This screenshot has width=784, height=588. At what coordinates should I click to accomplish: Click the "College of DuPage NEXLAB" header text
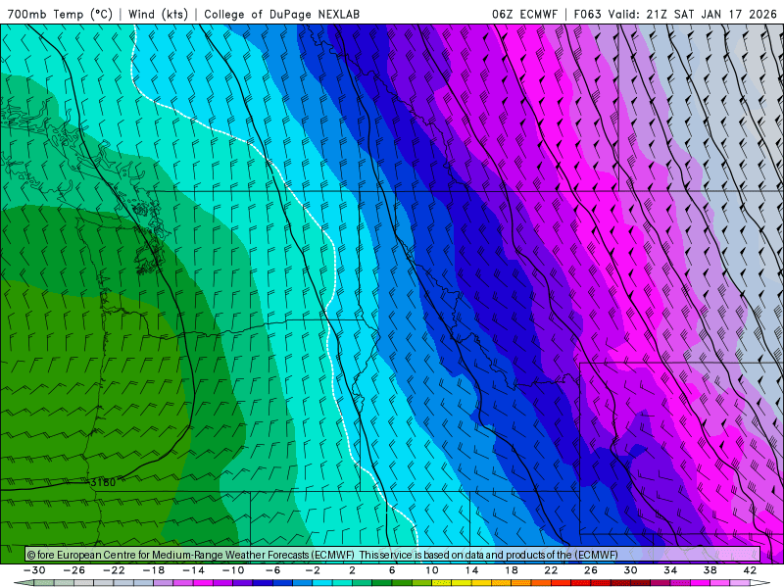coord(281,14)
